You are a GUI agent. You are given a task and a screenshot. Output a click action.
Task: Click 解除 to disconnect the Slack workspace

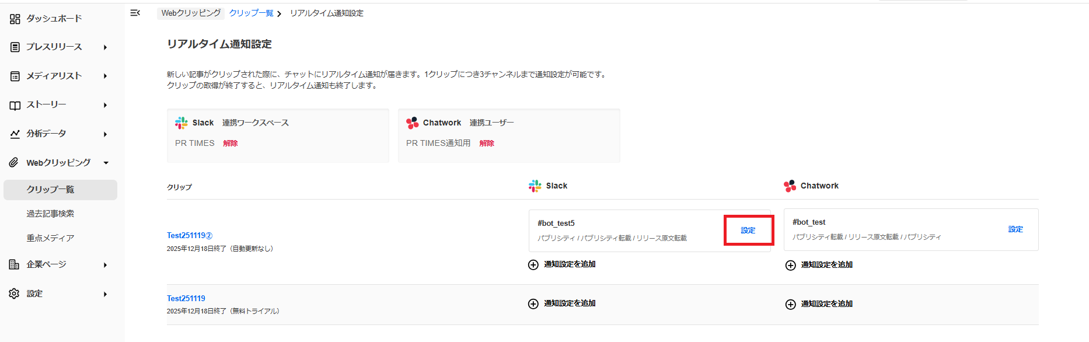(229, 143)
